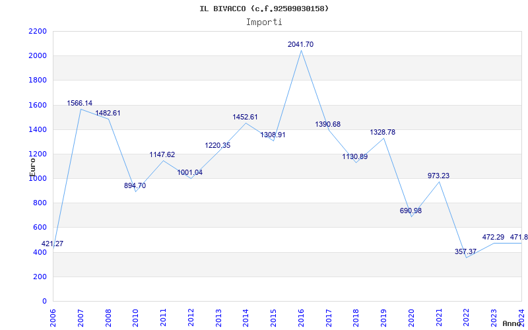Click the 2014 x-axis year label
The height and width of the screenshot is (330, 528).
click(246, 318)
